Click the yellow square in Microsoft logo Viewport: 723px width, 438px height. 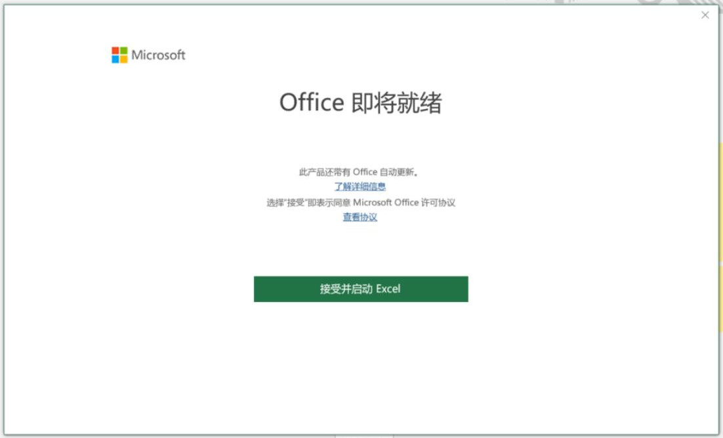pyautogui.click(x=124, y=59)
